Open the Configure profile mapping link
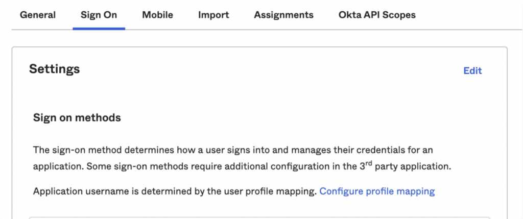This screenshot has width=523, height=219. click(377, 191)
